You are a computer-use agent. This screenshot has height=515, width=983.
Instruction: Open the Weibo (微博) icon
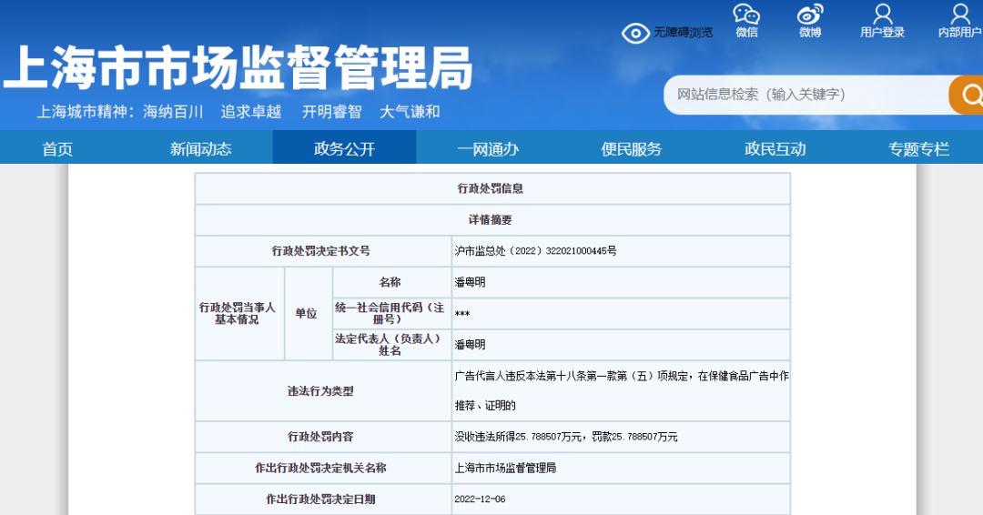pos(810,15)
